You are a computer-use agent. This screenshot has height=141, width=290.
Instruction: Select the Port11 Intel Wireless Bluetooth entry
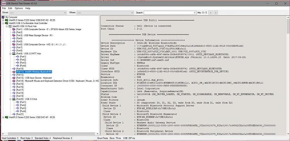click(34, 72)
